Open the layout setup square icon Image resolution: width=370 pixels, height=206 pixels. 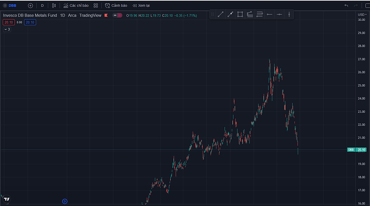367,5
